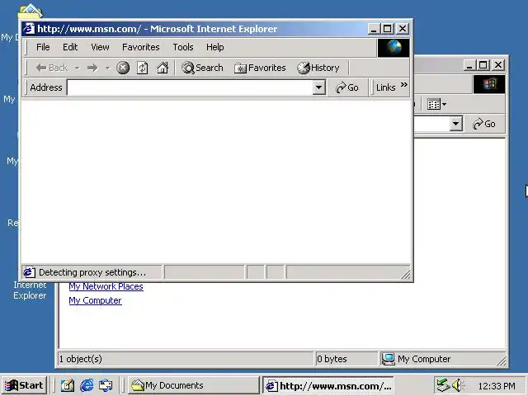Click the network connection tray icon
Screen dimensions: 528x396
pos(443,385)
